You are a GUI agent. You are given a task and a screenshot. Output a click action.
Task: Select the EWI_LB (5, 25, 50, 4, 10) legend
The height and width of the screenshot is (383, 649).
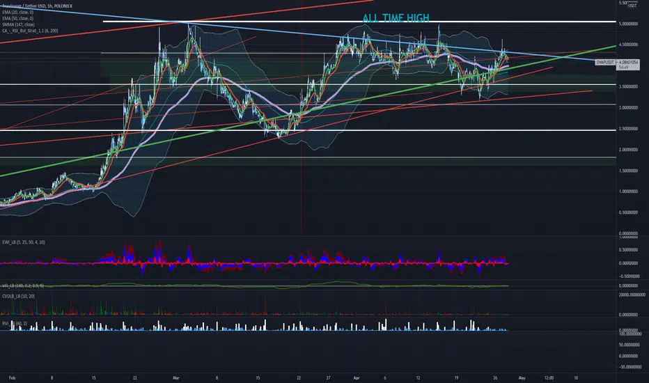(24, 242)
